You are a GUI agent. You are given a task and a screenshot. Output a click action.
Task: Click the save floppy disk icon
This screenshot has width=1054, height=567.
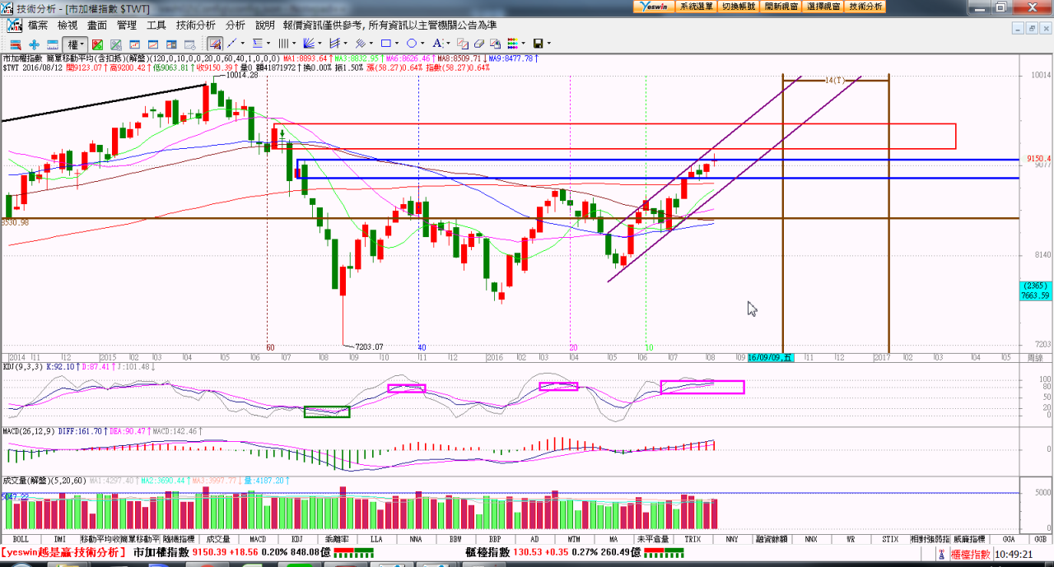538,44
